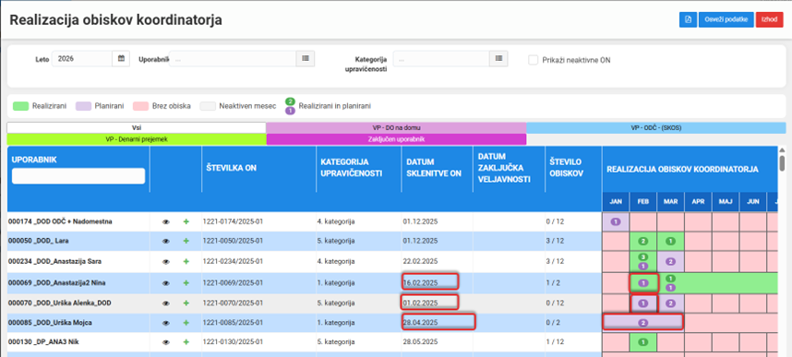Click the Uporabnik input field
The image size is (792, 357).
233,58
